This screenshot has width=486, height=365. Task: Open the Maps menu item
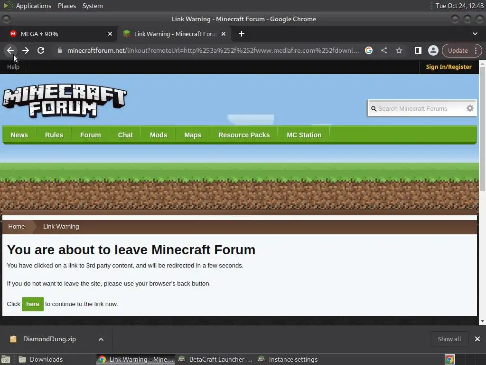pos(193,135)
